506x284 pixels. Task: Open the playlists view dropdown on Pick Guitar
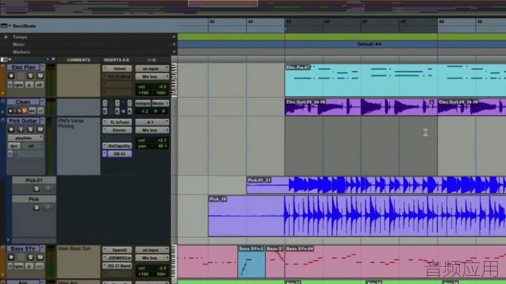click(25, 138)
